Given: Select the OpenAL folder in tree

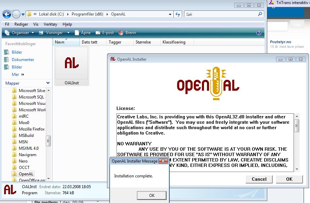Looking at the screenshot, I should (26, 174).
